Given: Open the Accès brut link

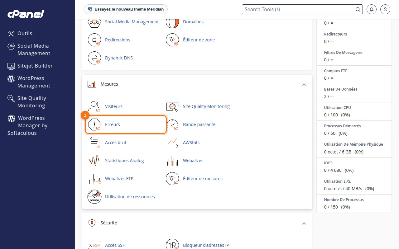Looking at the screenshot, I should coord(116,143).
